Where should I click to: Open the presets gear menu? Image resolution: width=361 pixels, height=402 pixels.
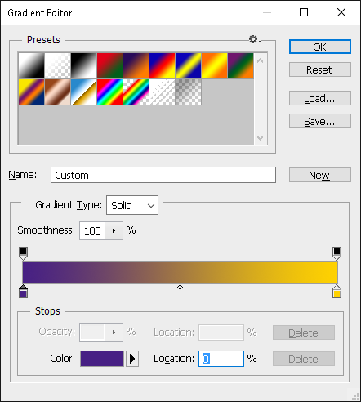click(255, 39)
